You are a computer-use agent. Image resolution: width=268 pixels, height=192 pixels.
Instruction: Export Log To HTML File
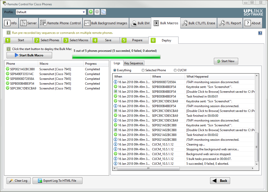click(57, 181)
